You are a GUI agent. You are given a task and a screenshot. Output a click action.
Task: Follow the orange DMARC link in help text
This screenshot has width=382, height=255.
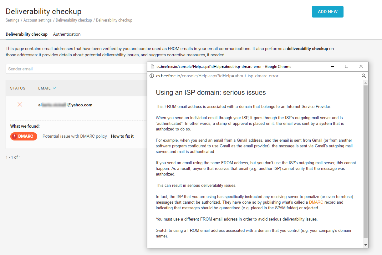click(316, 202)
